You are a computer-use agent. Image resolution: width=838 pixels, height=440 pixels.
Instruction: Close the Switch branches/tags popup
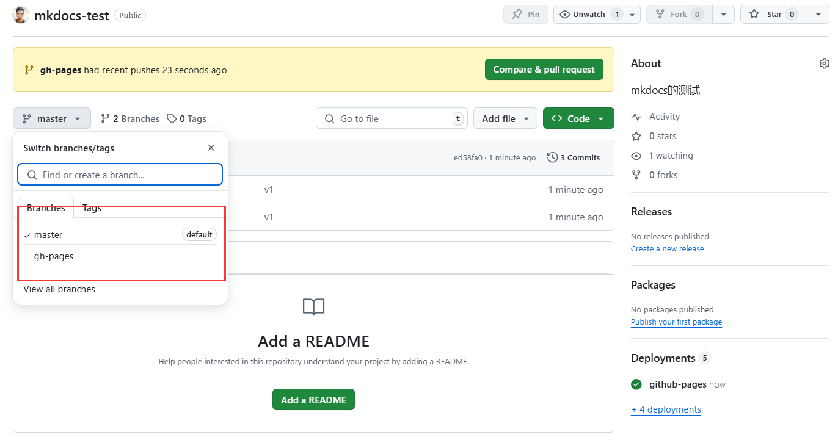tap(211, 148)
